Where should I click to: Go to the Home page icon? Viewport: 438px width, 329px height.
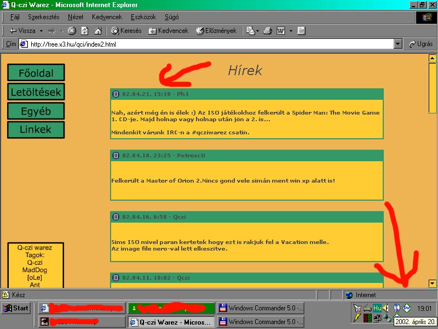point(97,31)
